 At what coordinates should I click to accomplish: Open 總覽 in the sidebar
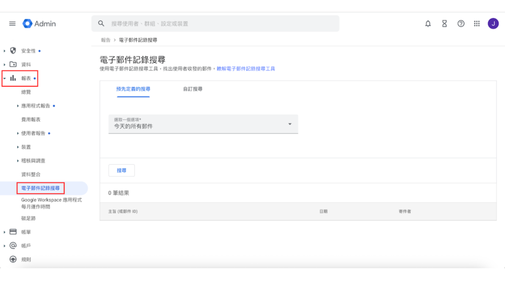tap(26, 92)
